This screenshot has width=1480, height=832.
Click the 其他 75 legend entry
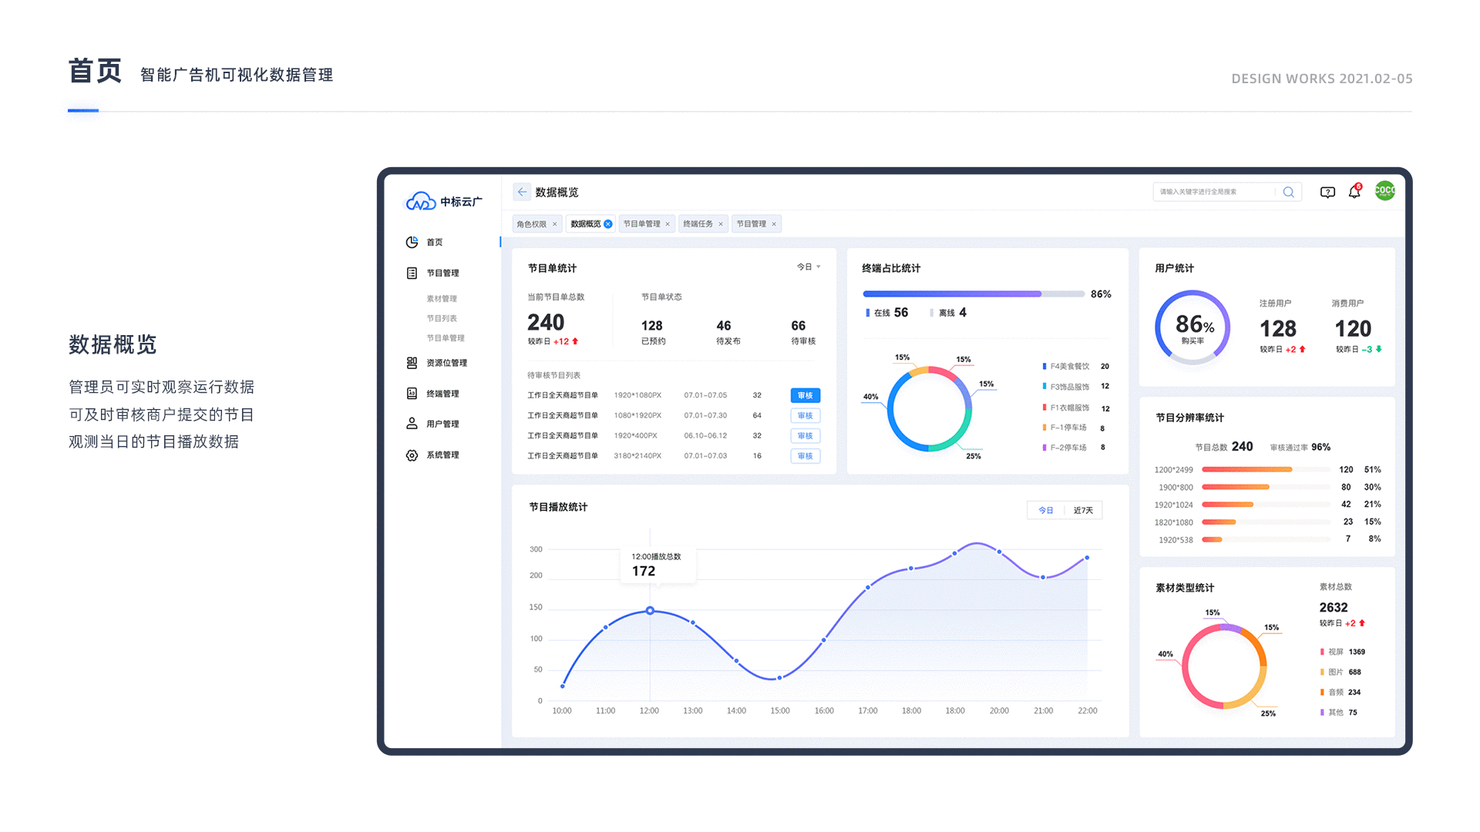[1339, 713]
